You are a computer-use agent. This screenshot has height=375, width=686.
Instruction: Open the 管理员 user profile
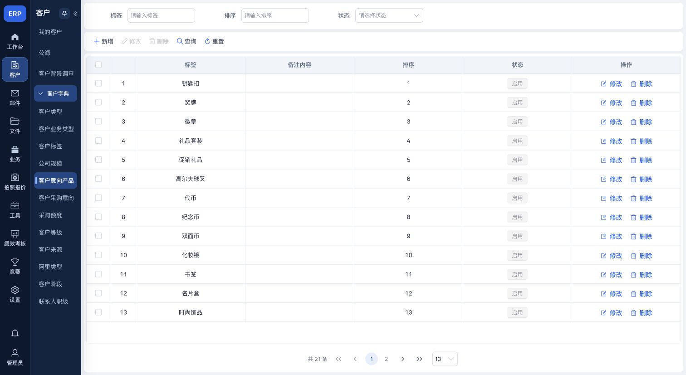(15, 357)
